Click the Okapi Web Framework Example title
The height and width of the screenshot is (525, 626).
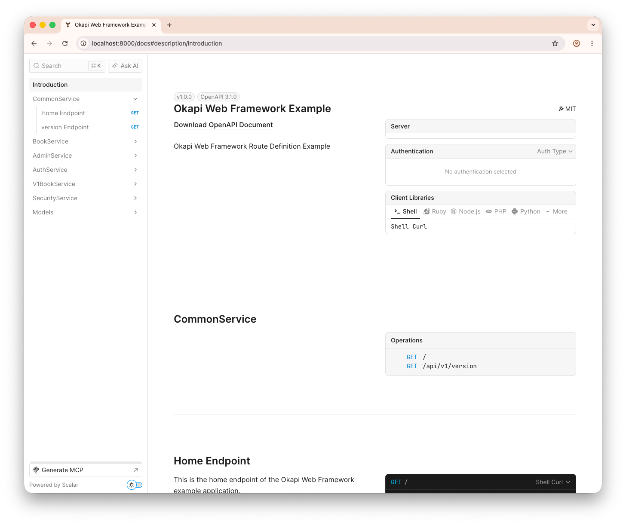coord(252,109)
